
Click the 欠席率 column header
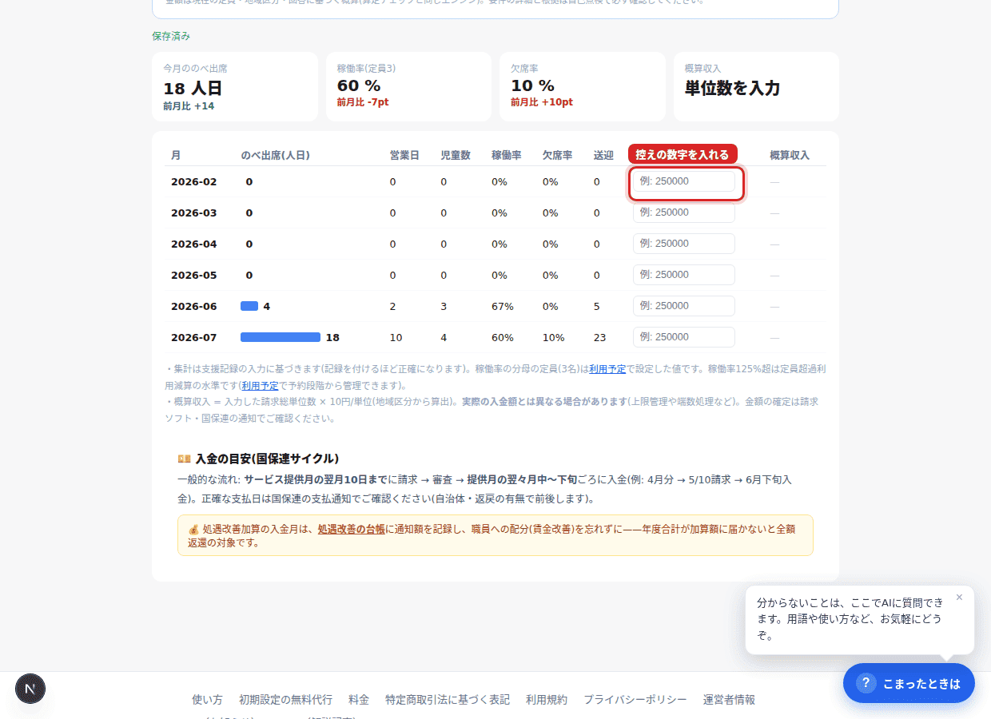pyautogui.click(x=557, y=155)
